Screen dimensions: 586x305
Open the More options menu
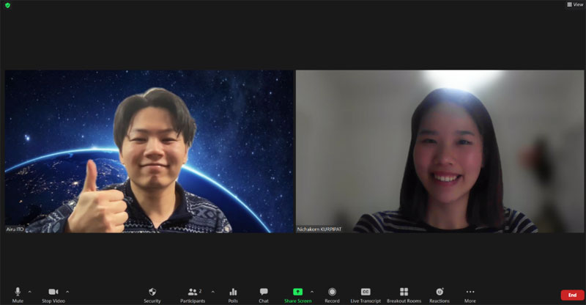coord(470,295)
